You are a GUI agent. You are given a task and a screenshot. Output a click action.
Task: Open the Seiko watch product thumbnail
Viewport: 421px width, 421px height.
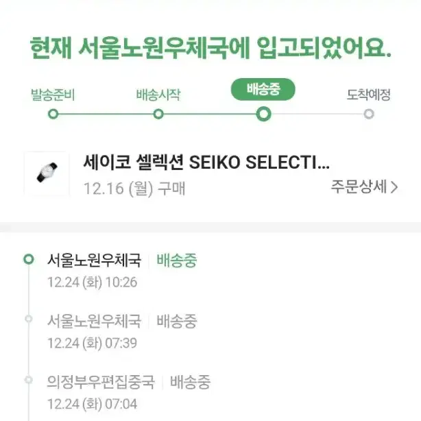tap(47, 173)
